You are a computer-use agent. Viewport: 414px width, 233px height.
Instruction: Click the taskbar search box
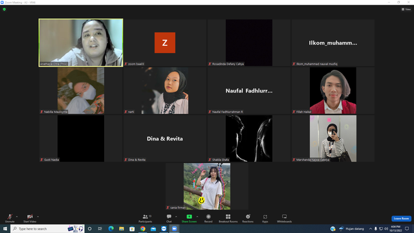47,228
